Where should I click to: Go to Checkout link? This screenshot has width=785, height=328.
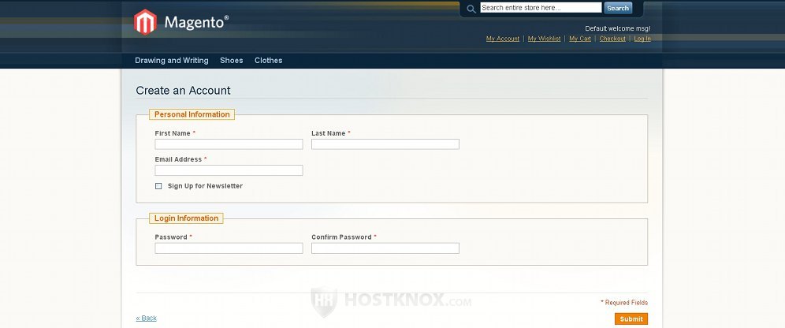pos(612,39)
